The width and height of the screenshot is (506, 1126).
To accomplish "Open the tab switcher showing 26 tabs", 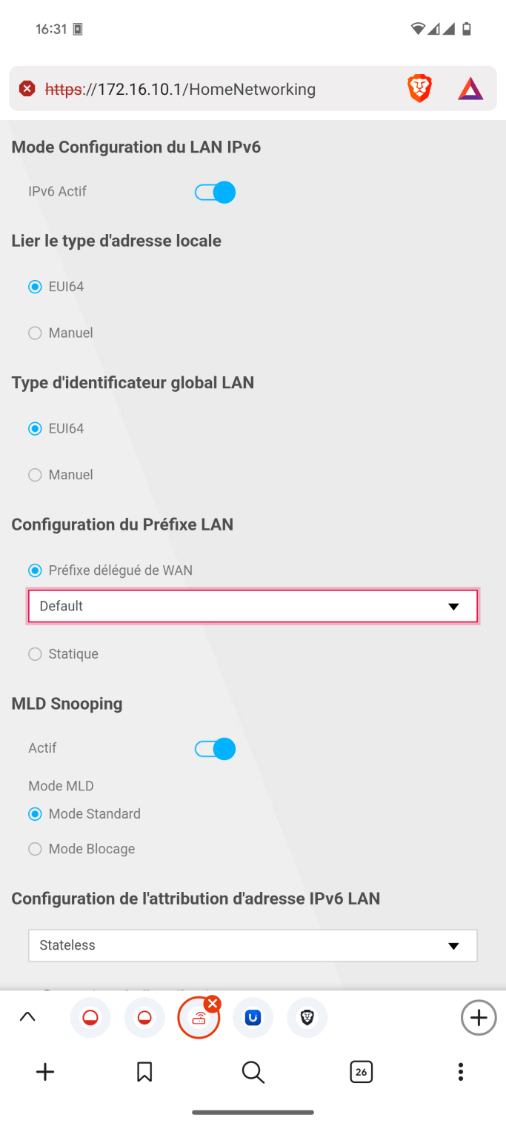I will pyautogui.click(x=361, y=1071).
